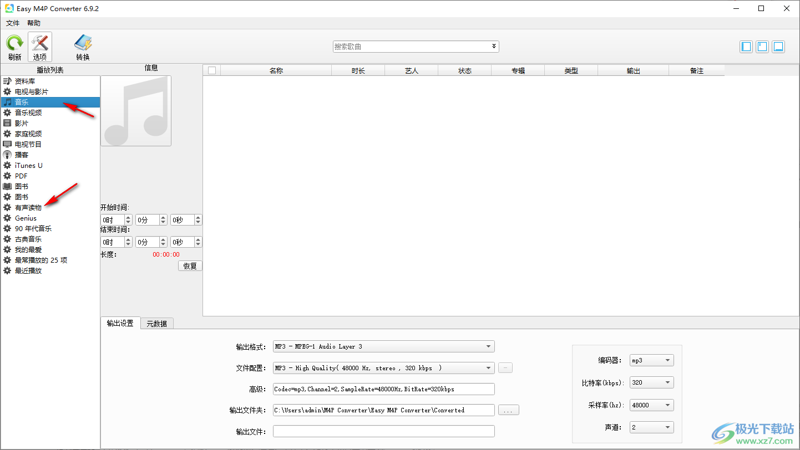Click the 类型 column header
Screen dimensions: 800x450
[x=571, y=70]
